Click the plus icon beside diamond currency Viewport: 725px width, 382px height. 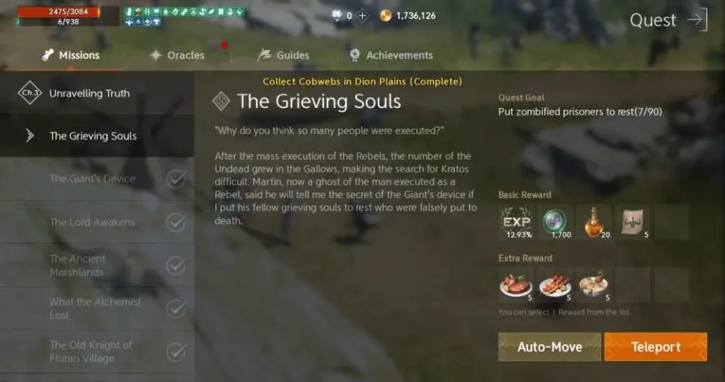pyautogui.click(x=363, y=16)
